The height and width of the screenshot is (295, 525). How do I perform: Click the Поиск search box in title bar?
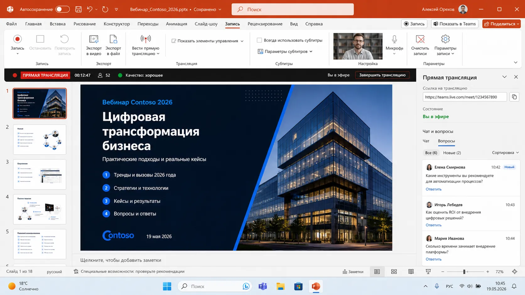(x=293, y=9)
